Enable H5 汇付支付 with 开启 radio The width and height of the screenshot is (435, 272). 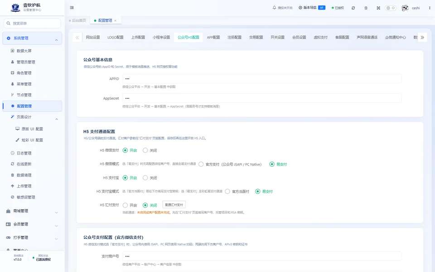125,205
